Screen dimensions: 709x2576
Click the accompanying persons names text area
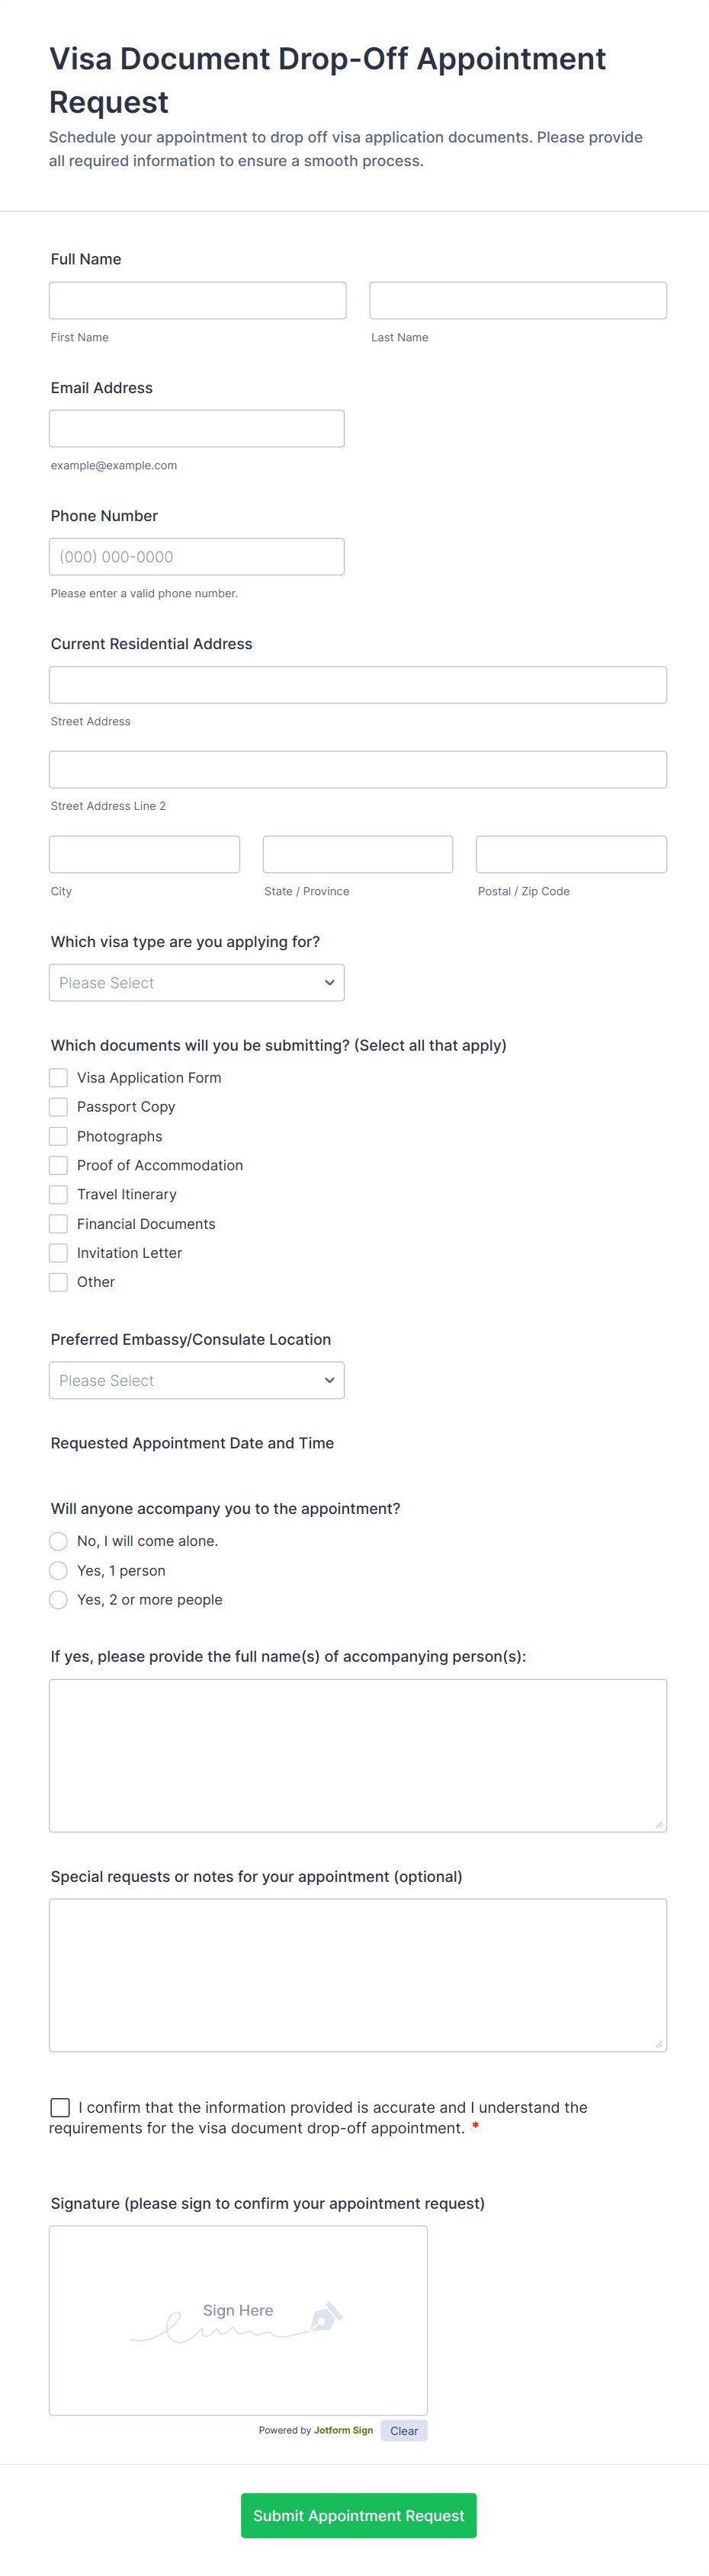click(357, 1754)
